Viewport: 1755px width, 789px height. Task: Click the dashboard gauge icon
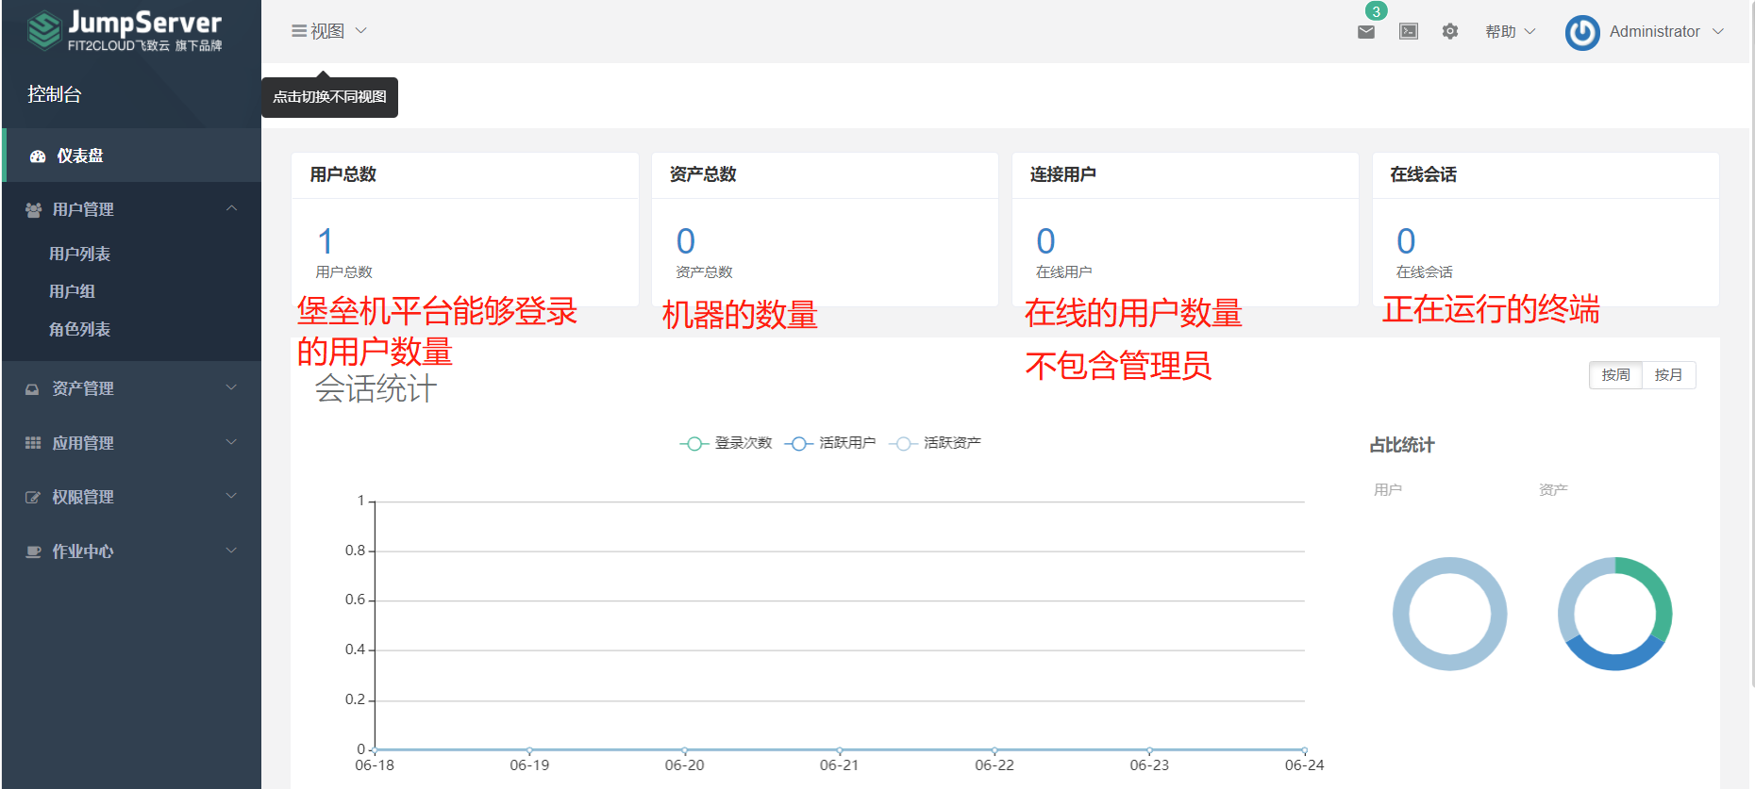pyautogui.click(x=38, y=156)
